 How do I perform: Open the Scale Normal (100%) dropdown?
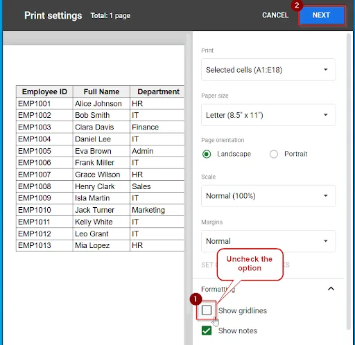tap(268, 196)
